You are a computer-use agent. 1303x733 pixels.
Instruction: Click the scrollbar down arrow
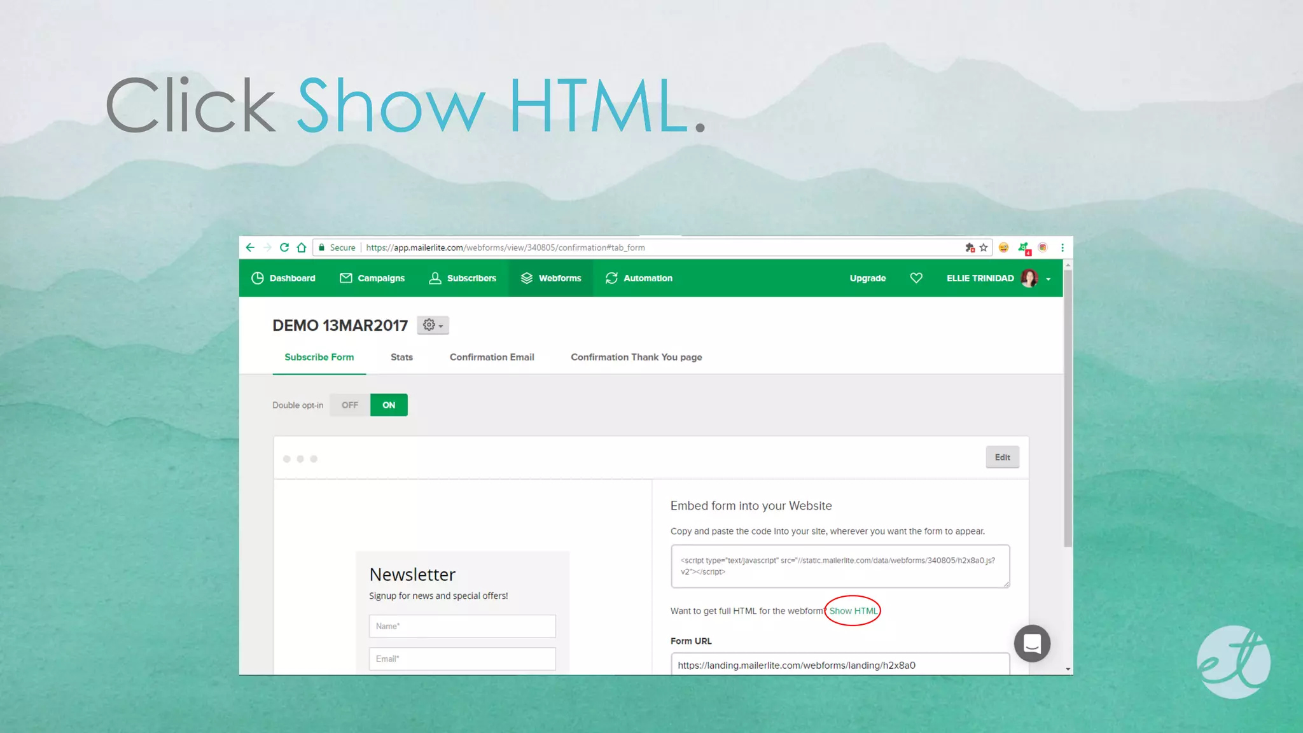(x=1068, y=669)
